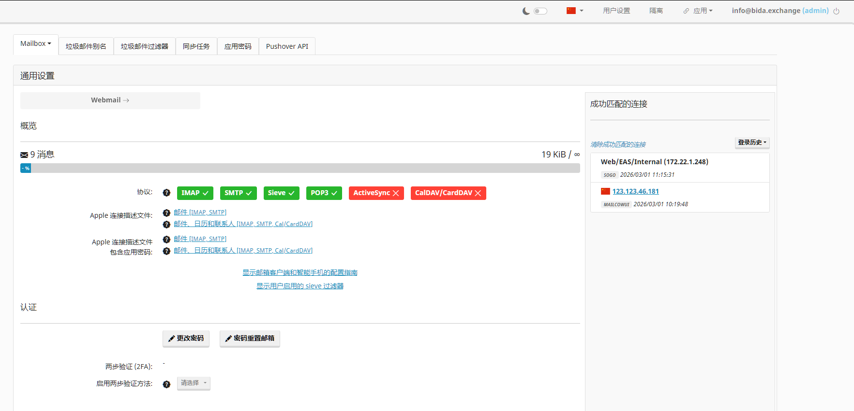Screen dimensions: 854x411
Task: Click the red X on ActiveSync badge
Action: click(396, 193)
